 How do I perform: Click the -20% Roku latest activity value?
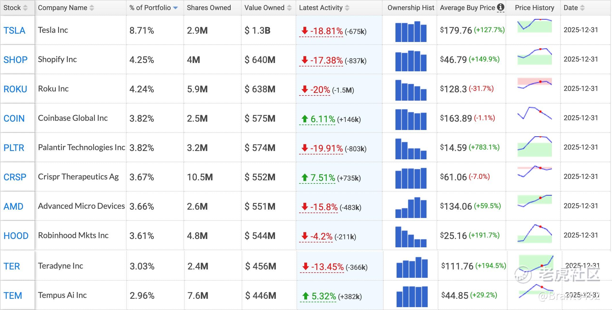(320, 90)
